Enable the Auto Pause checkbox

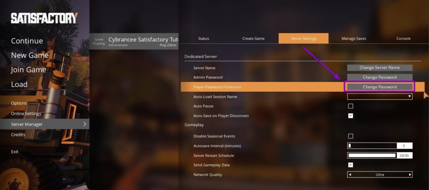[x=351, y=106]
